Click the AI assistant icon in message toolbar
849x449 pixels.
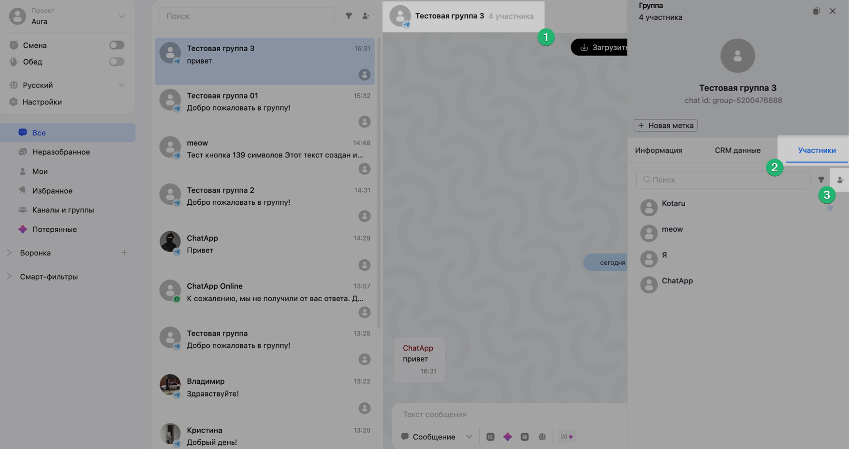490,436
